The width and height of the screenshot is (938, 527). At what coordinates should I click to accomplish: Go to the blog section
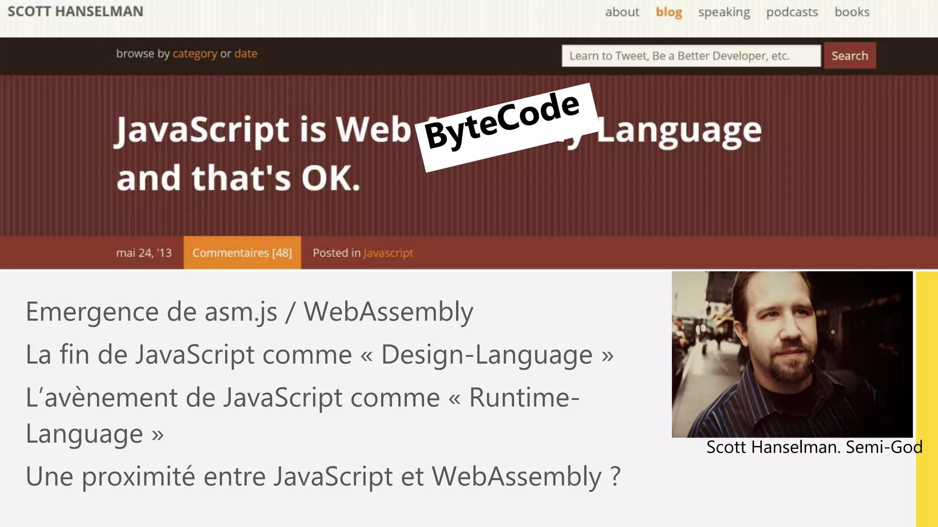669,12
